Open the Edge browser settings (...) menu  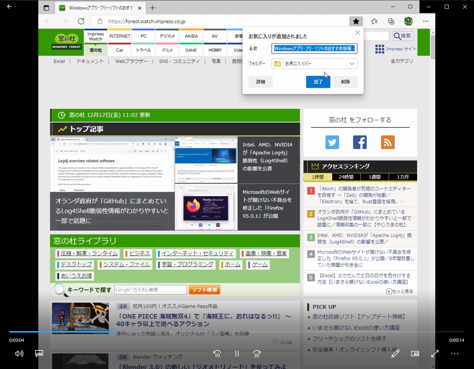425,21
